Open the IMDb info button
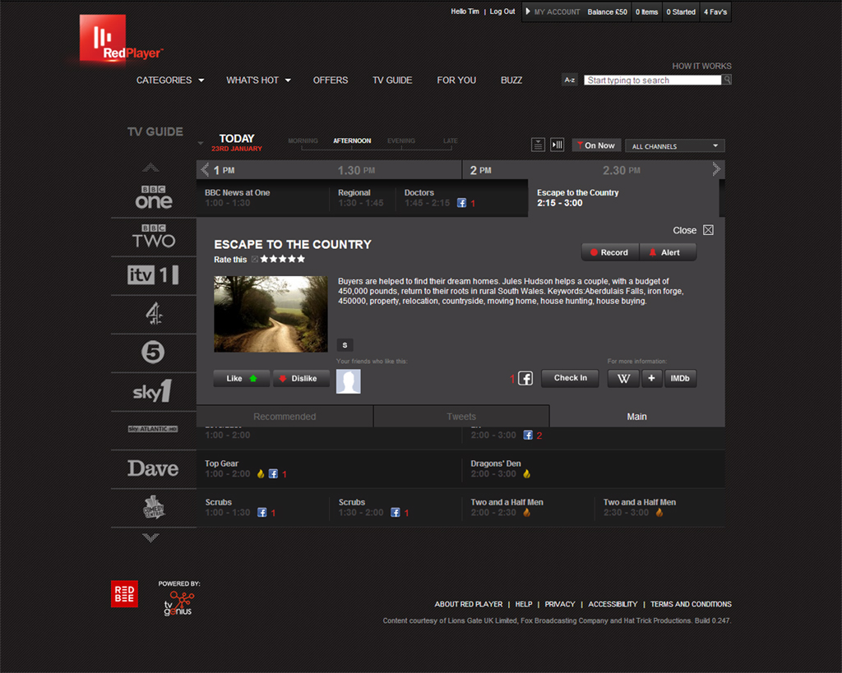The height and width of the screenshot is (673, 842). pos(680,378)
